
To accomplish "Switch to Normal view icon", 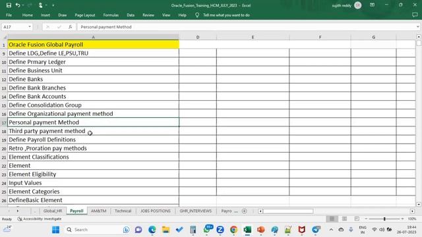I will click(332, 219).
